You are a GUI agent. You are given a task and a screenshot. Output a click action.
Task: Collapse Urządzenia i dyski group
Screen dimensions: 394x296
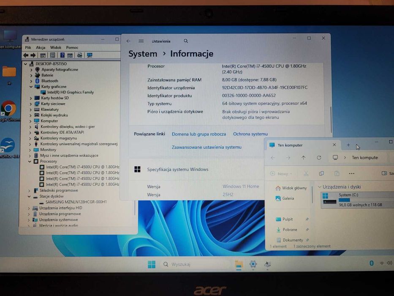coord(320,187)
